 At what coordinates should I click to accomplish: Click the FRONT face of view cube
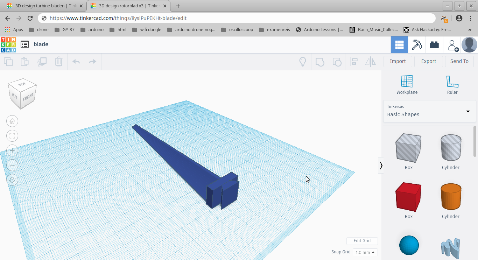click(x=28, y=97)
